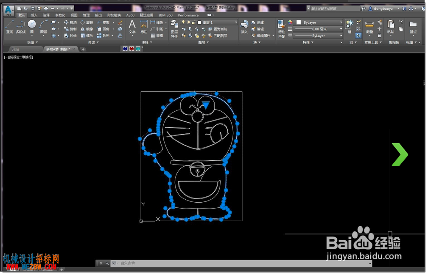Screen dimensions: 428x275
Task: Switch to the 管理 ribbon tab
Action: coord(86,15)
